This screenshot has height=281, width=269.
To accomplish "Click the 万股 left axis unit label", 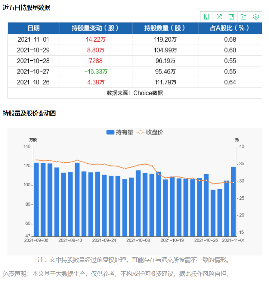I will coord(33,140).
